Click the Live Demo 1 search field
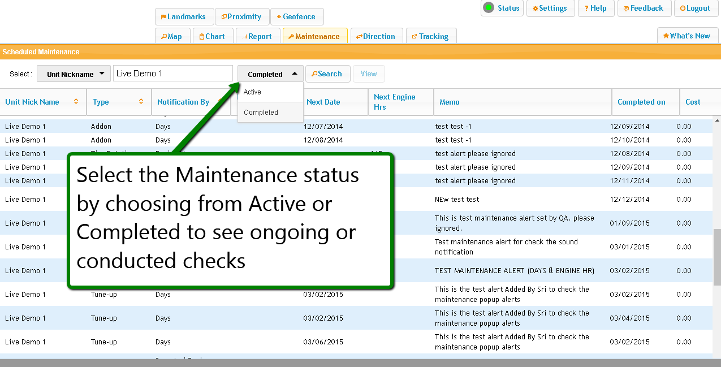Viewport: 721px width, 367px height. tap(172, 74)
